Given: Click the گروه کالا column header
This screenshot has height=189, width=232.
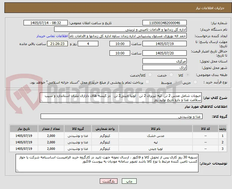Looking at the screenshot, I should click(78, 129).
